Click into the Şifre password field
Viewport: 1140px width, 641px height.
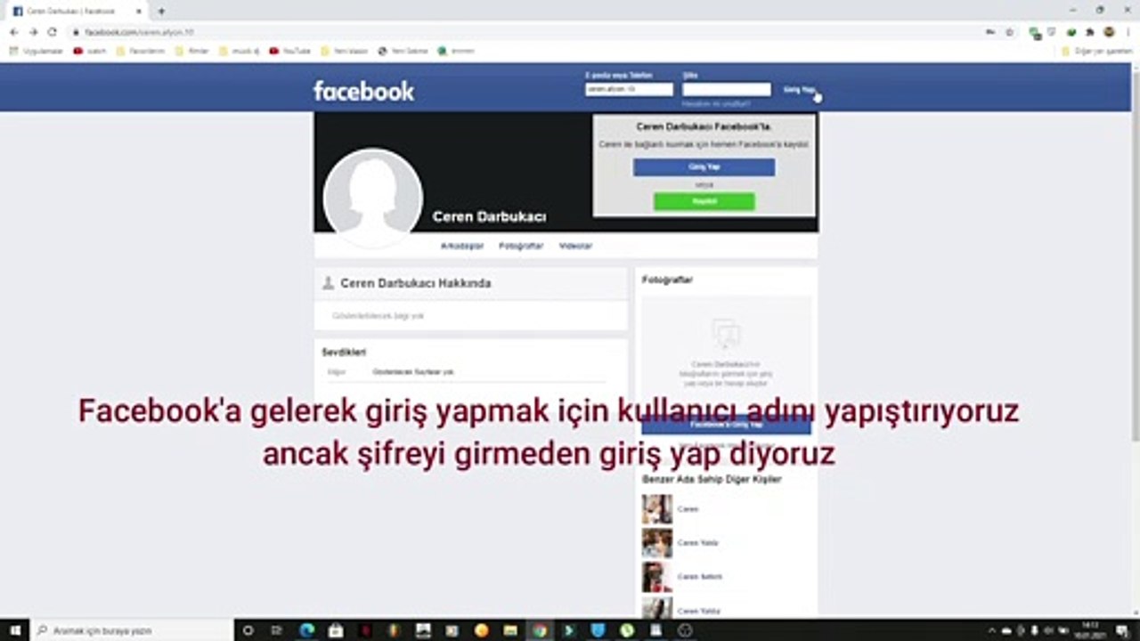click(727, 89)
